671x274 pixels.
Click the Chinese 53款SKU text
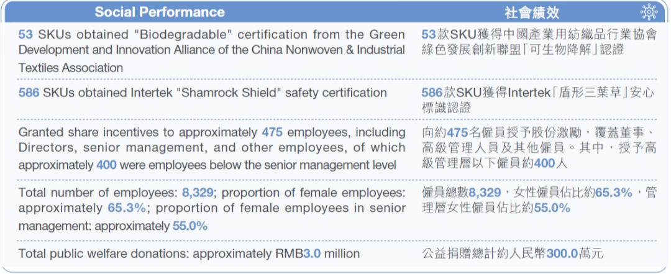tap(444, 34)
